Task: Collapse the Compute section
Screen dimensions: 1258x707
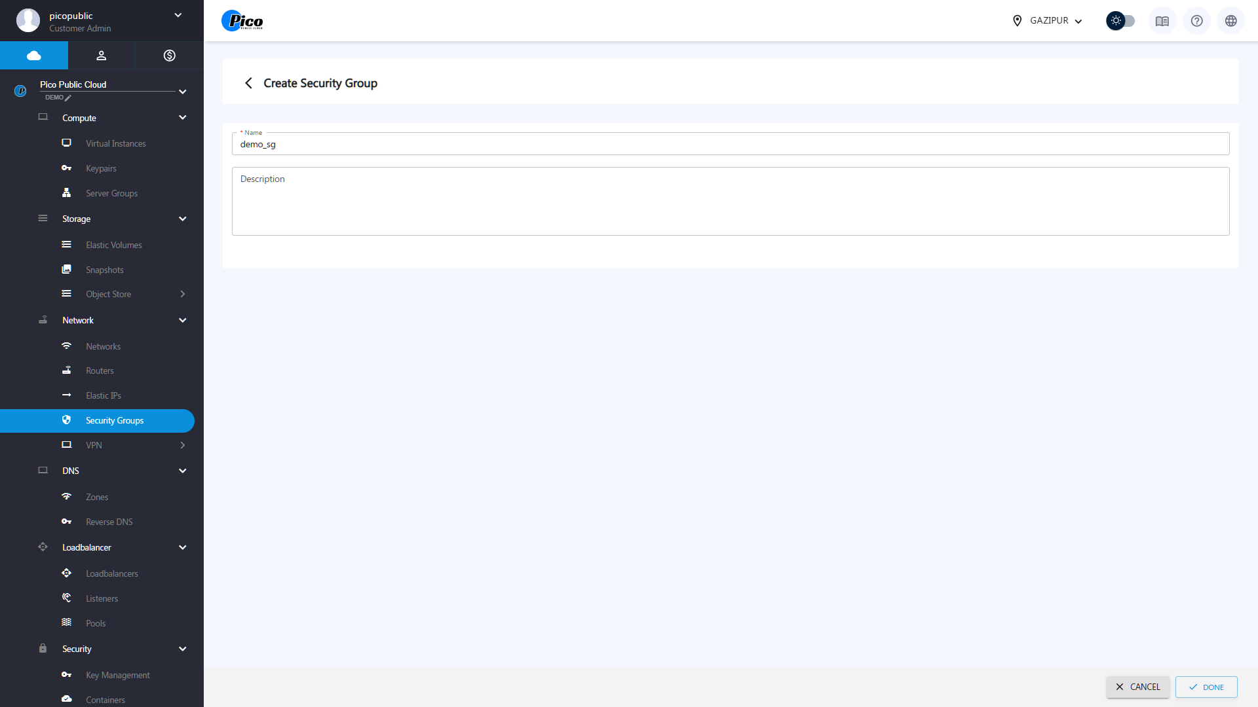Action: tap(182, 118)
